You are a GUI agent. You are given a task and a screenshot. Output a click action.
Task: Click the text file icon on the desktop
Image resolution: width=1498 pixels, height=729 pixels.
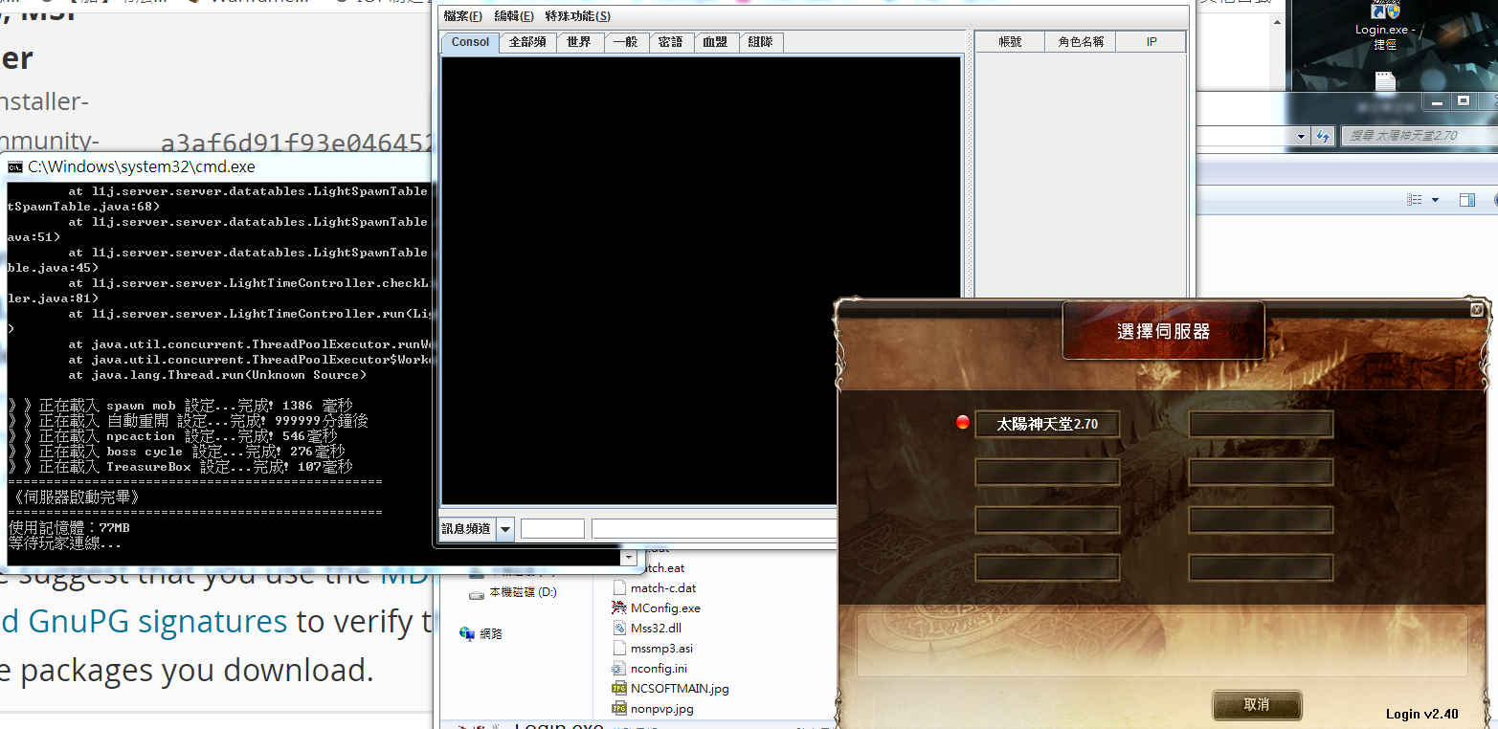tap(1385, 82)
